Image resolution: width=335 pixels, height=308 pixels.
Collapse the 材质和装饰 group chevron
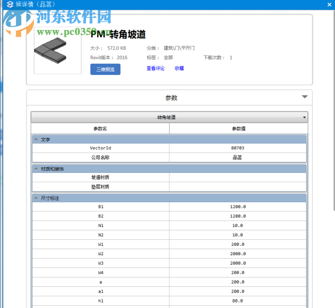click(x=36, y=169)
